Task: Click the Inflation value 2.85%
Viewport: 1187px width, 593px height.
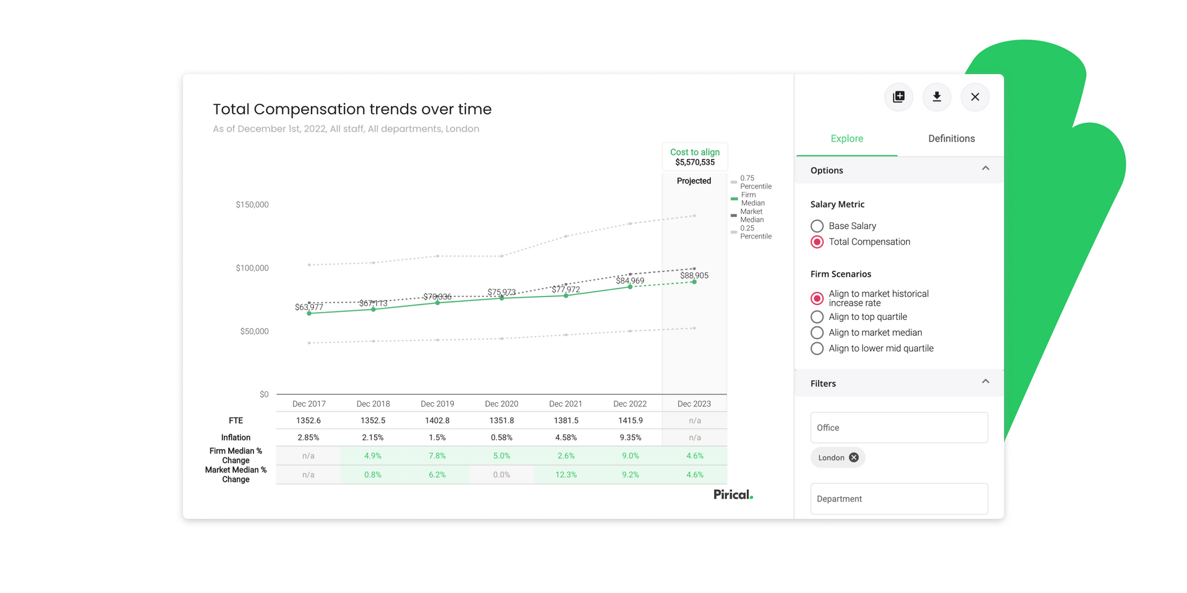Action: click(308, 437)
